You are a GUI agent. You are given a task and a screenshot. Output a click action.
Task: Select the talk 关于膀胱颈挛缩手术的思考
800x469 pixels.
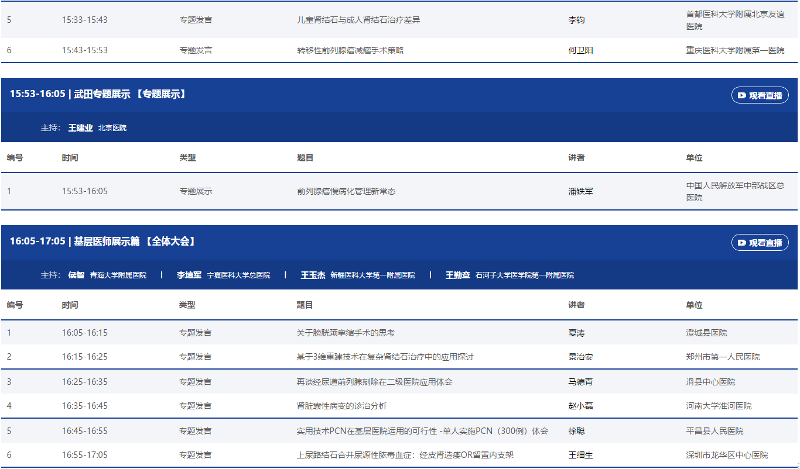click(x=346, y=333)
